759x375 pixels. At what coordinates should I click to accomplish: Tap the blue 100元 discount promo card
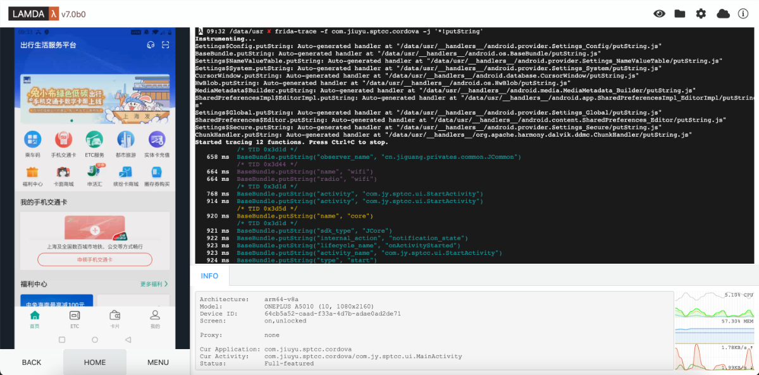pos(56,301)
